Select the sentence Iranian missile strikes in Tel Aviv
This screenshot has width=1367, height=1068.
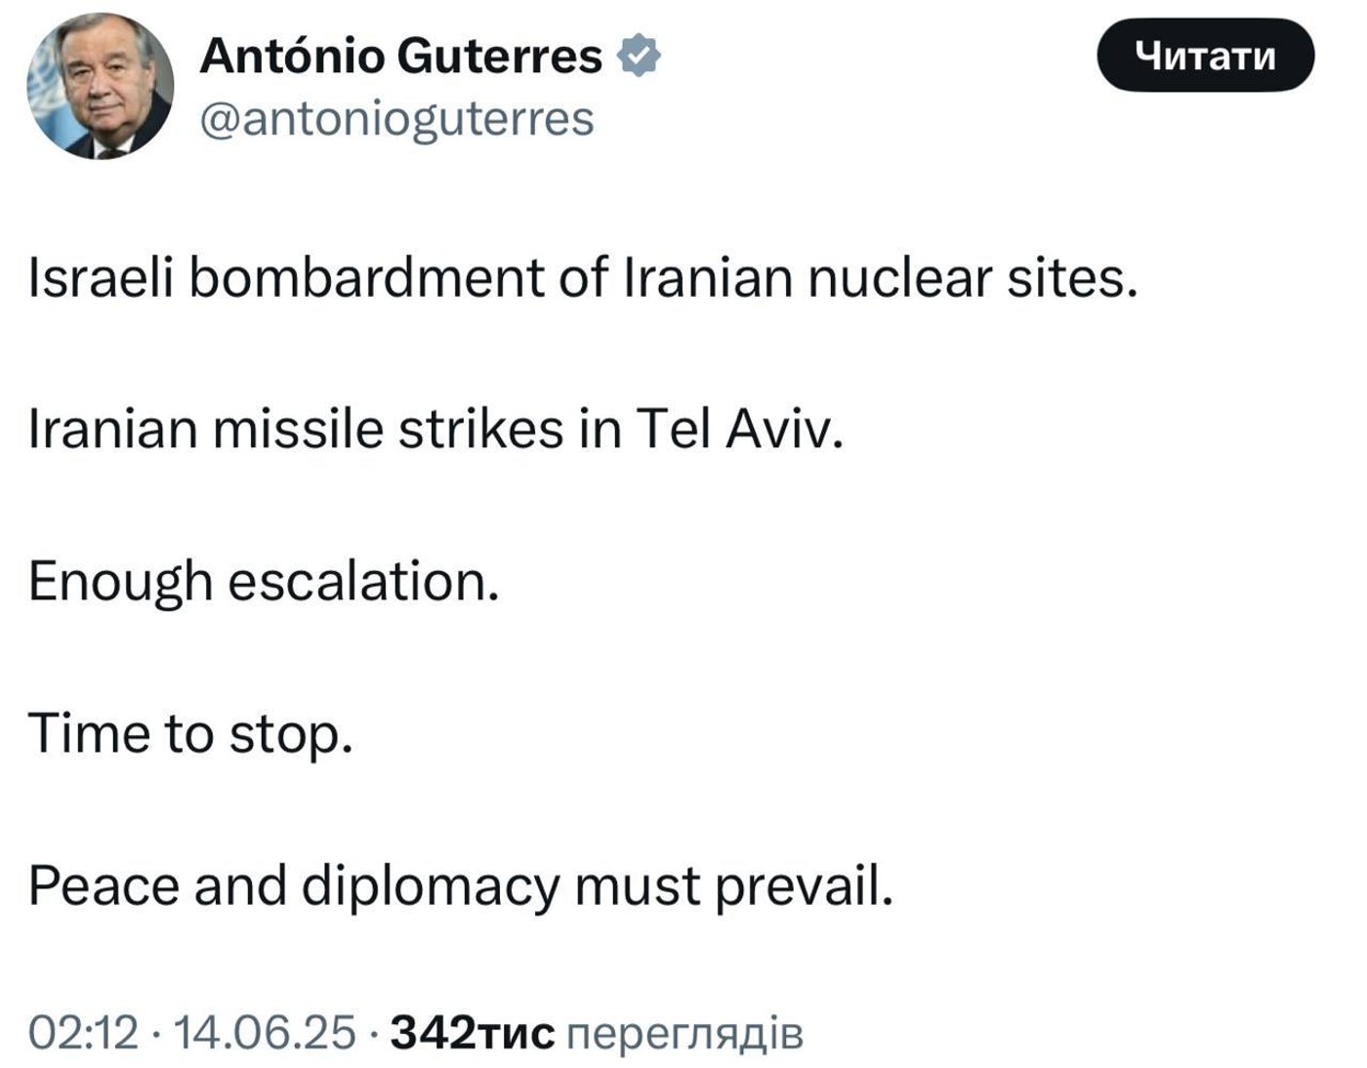coord(436,428)
